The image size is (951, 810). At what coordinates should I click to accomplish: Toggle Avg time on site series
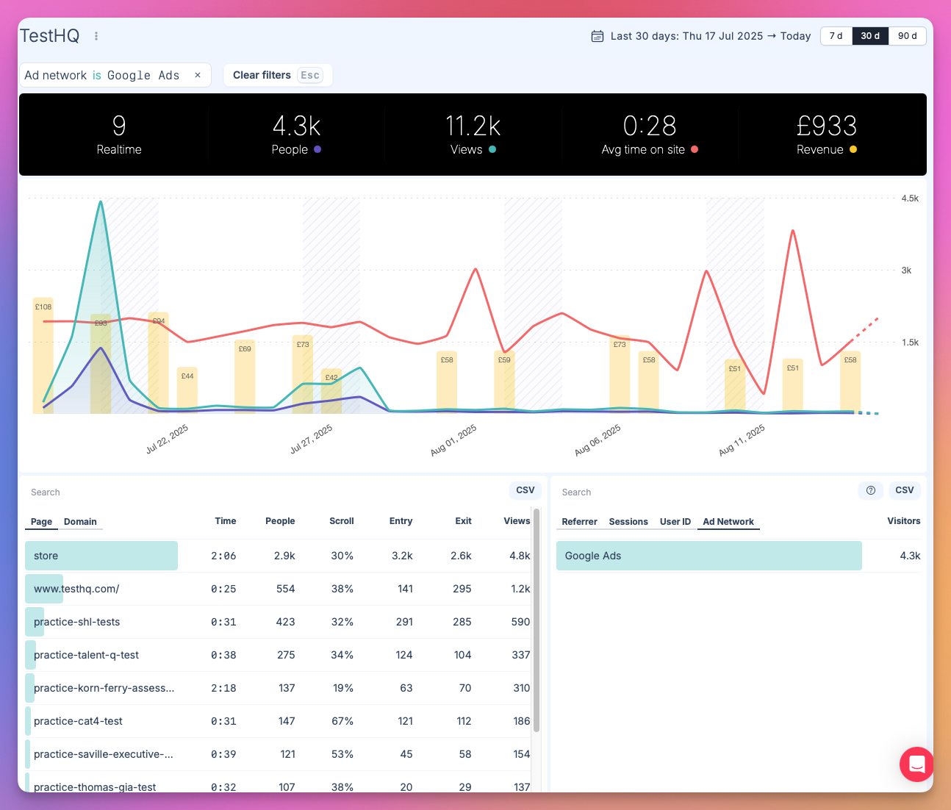695,149
